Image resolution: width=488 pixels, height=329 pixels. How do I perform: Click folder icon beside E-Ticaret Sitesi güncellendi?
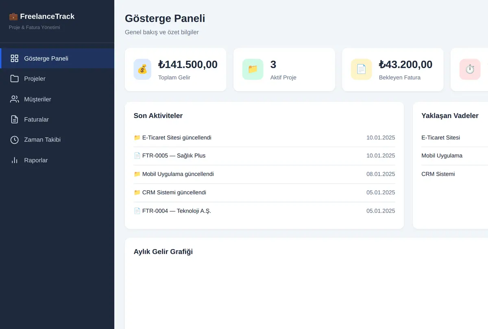137,138
